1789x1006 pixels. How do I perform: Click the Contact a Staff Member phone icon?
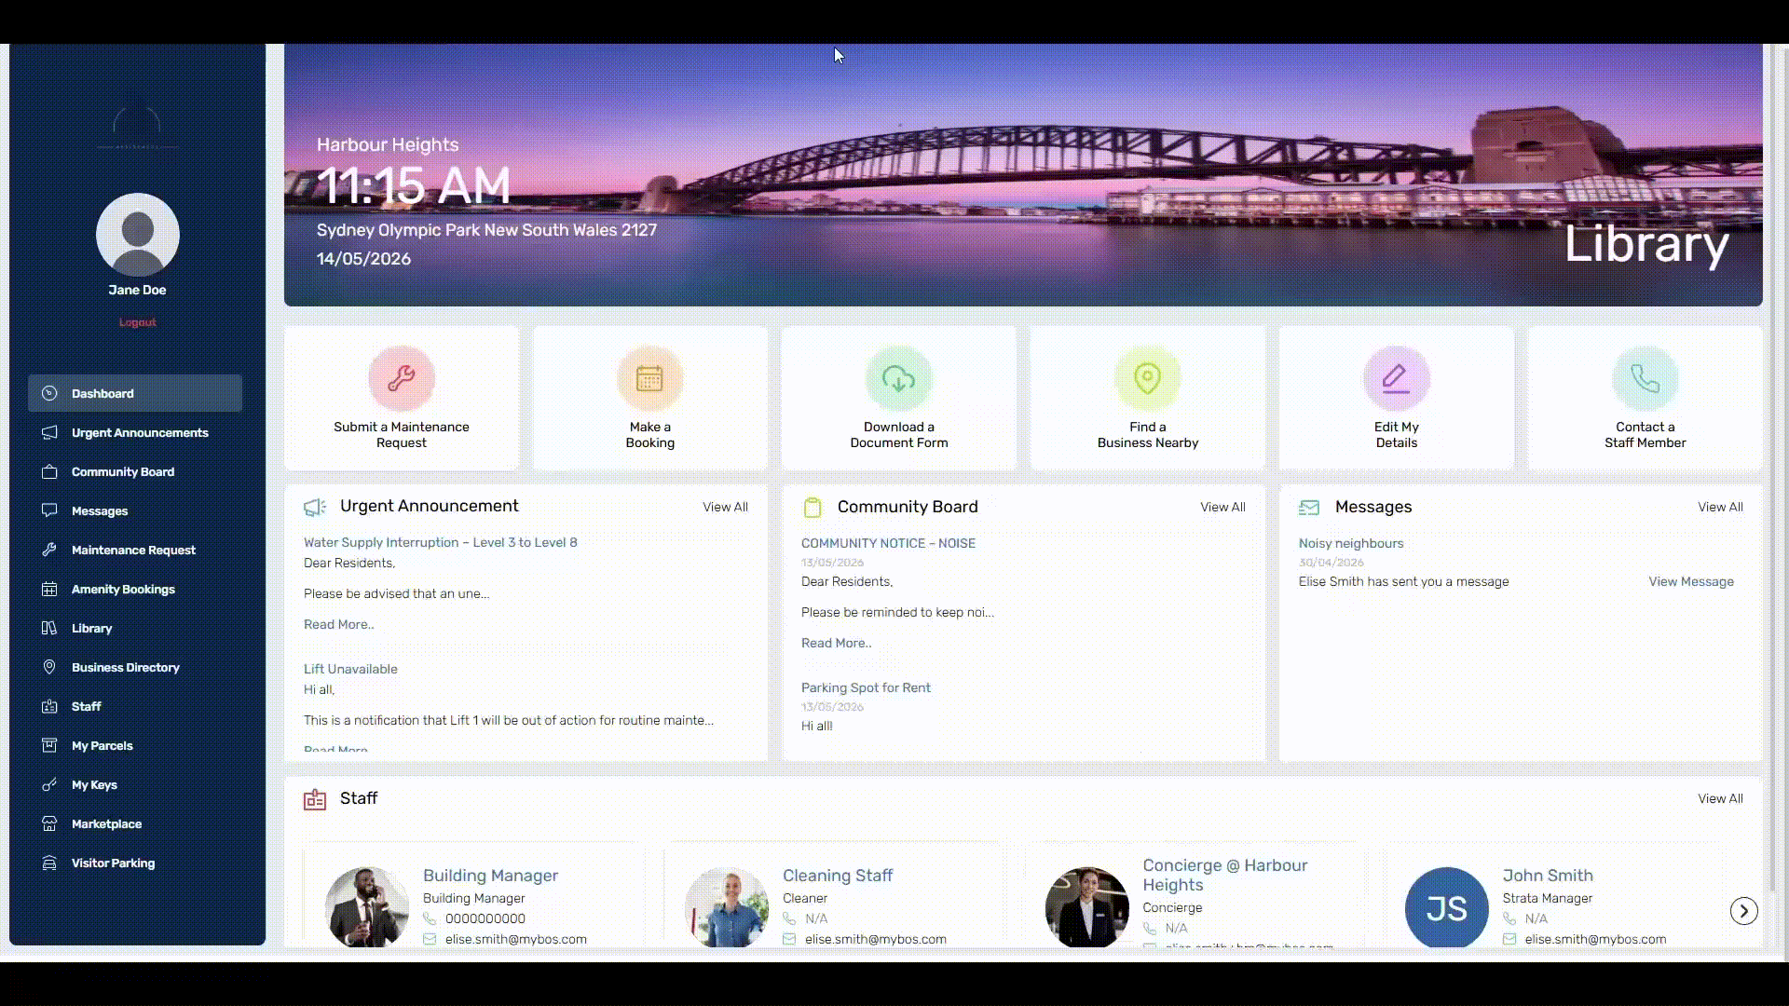pyautogui.click(x=1645, y=378)
